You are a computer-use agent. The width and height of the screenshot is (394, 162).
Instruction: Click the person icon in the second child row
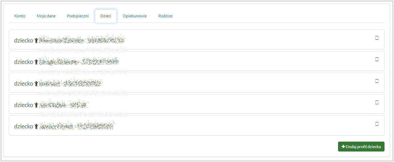[36, 62]
